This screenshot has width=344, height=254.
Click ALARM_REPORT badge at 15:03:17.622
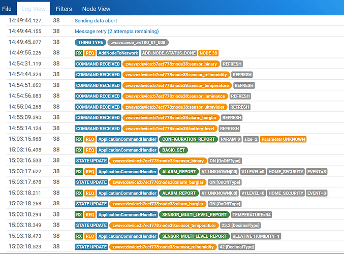click(179, 172)
